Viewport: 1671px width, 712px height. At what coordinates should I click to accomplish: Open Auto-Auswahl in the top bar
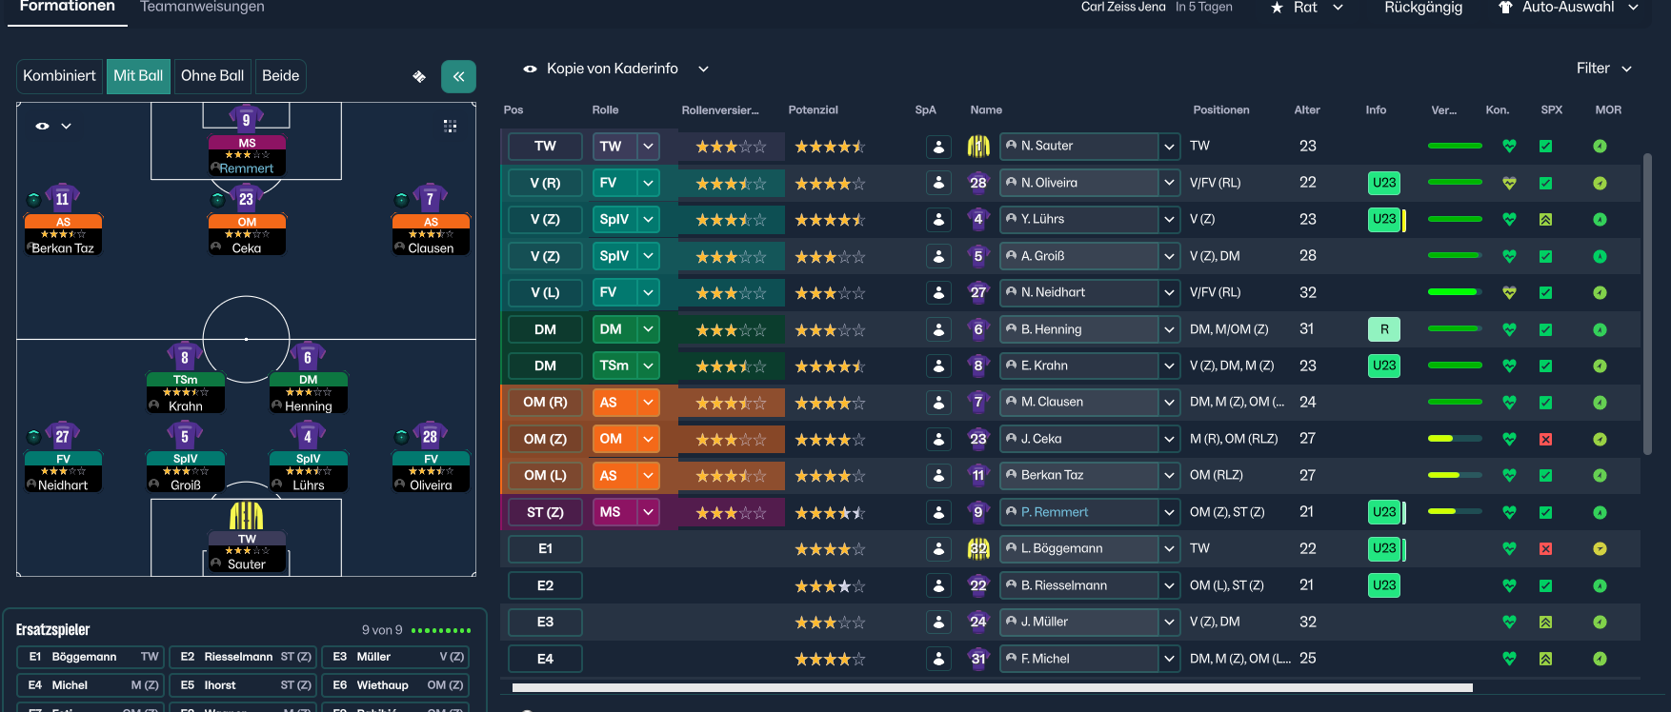coord(1567,8)
